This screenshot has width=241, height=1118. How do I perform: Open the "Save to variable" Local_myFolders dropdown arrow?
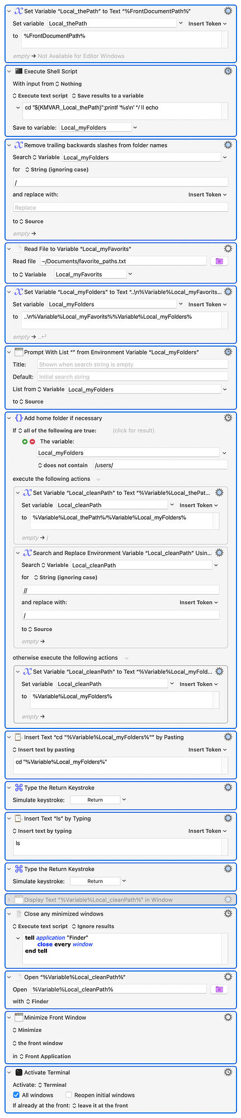(x=135, y=127)
